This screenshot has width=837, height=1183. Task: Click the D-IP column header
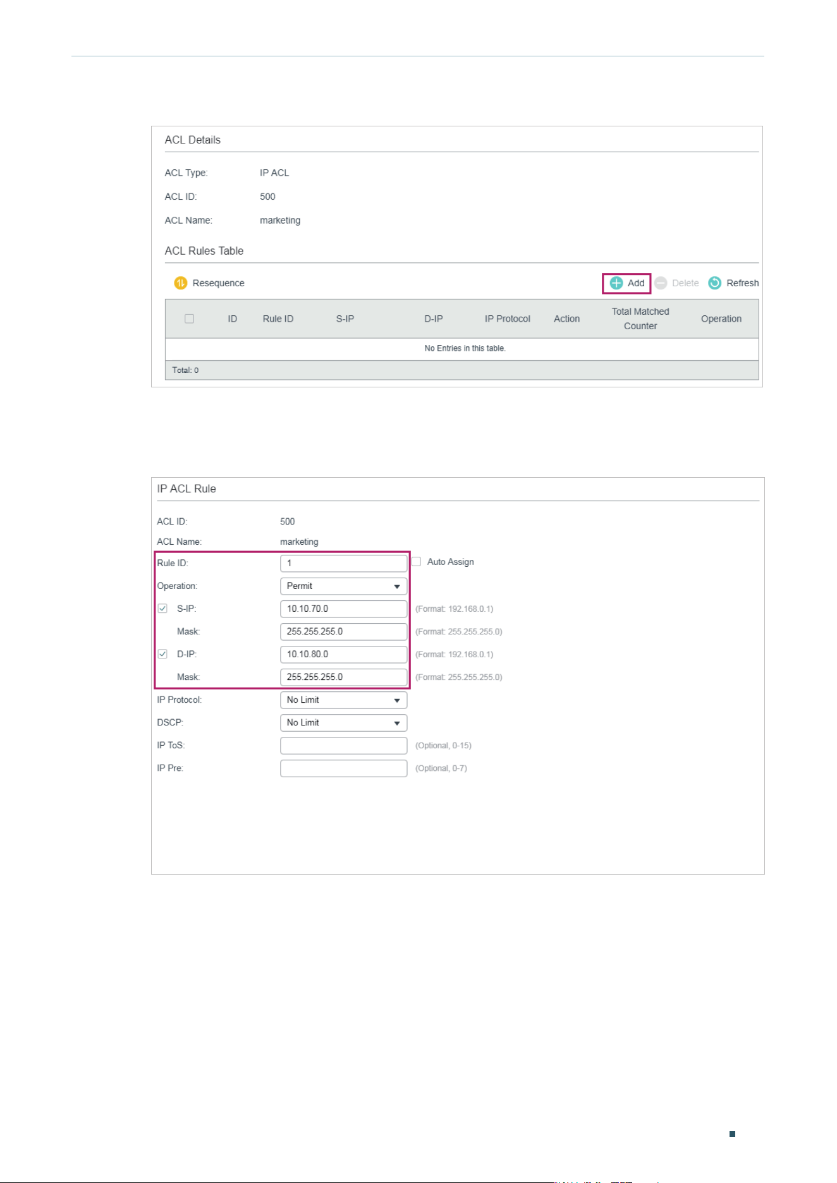(434, 319)
